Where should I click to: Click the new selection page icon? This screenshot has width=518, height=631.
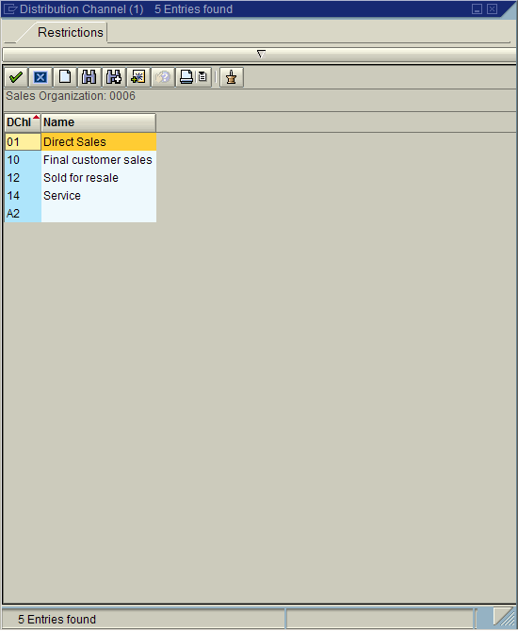pyautogui.click(x=65, y=77)
